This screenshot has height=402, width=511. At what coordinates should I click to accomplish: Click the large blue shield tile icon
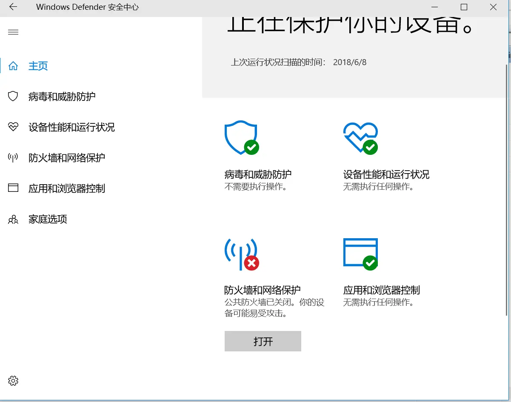(x=241, y=138)
